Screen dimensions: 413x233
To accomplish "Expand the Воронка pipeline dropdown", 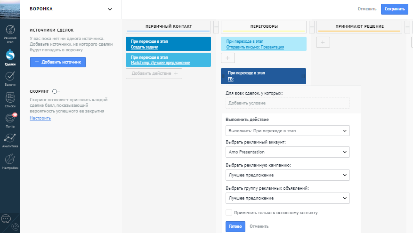I will click(x=110, y=9).
